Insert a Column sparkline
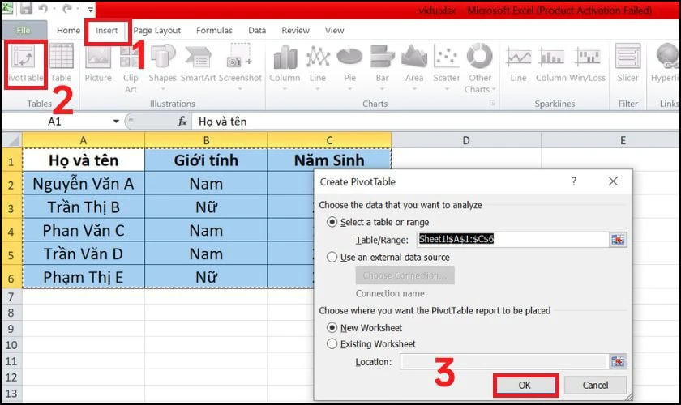The height and width of the screenshot is (405, 681). click(551, 64)
